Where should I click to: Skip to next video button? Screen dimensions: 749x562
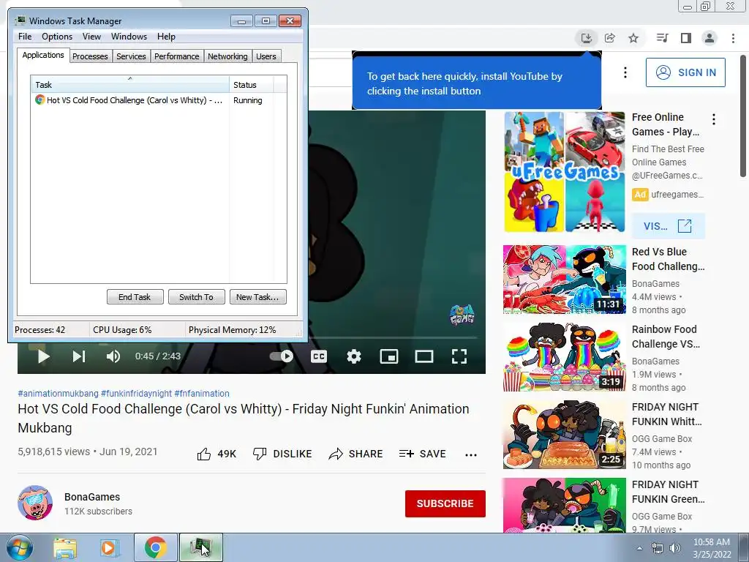click(79, 356)
